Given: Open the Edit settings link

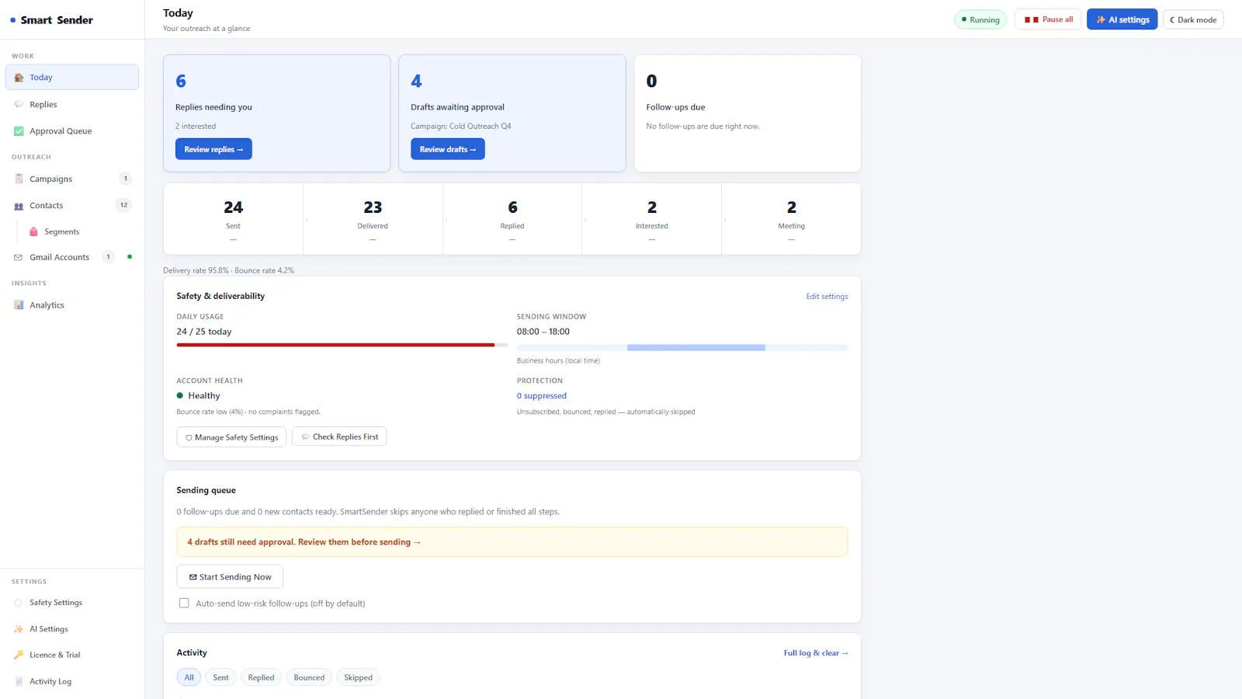Looking at the screenshot, I should click(827, 297).
